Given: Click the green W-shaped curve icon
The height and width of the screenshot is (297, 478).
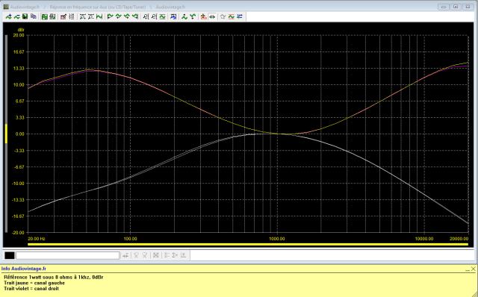Looking at the screenshot, I should pos(99,16).
